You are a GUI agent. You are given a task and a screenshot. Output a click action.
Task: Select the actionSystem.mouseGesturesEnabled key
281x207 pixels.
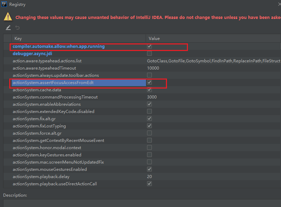pyautogui.click(x=50, y=169)
